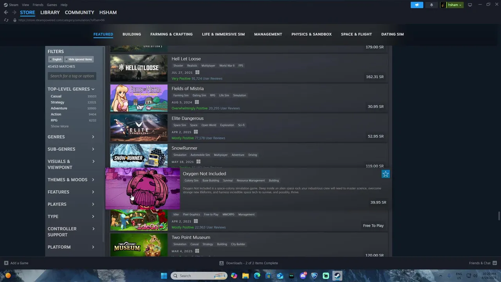Open File Explorer from taskbar
The height and width of the screenshot is (282, 501).
245,275
